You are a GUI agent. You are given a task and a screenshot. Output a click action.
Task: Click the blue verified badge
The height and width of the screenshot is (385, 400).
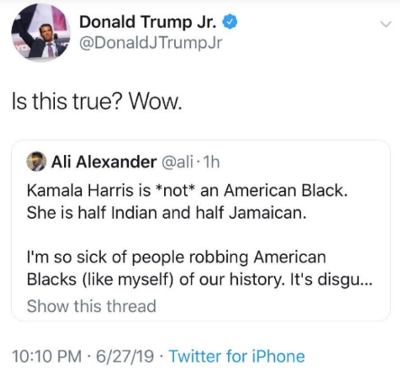coord(230,22)
